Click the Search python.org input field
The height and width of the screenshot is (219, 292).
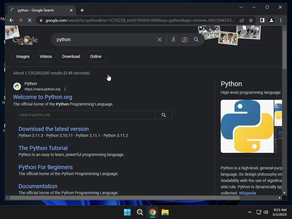coord(86,115)
